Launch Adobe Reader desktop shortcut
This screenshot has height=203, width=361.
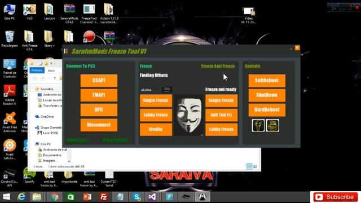tap(10, 95)
